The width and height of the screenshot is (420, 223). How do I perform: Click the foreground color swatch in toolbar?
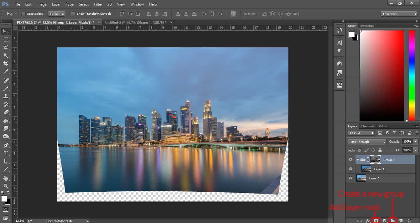coord(4,199)
